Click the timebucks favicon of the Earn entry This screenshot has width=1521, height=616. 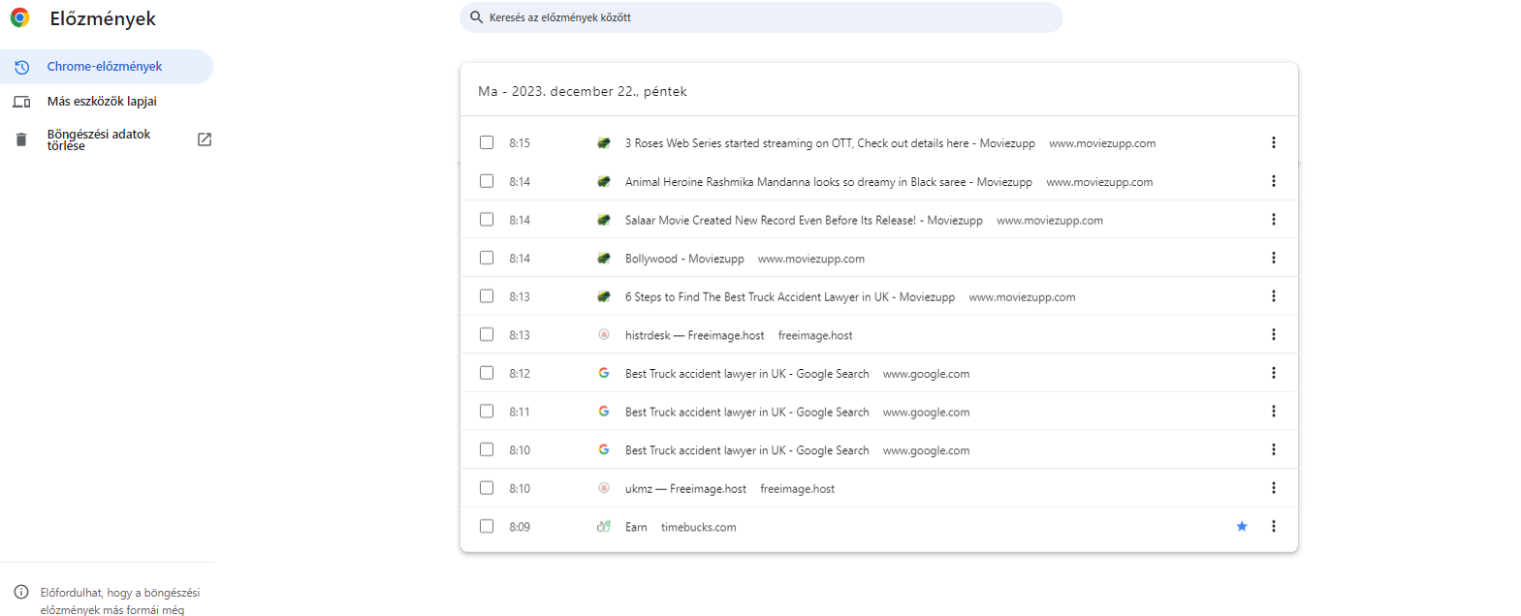[604, 526]
